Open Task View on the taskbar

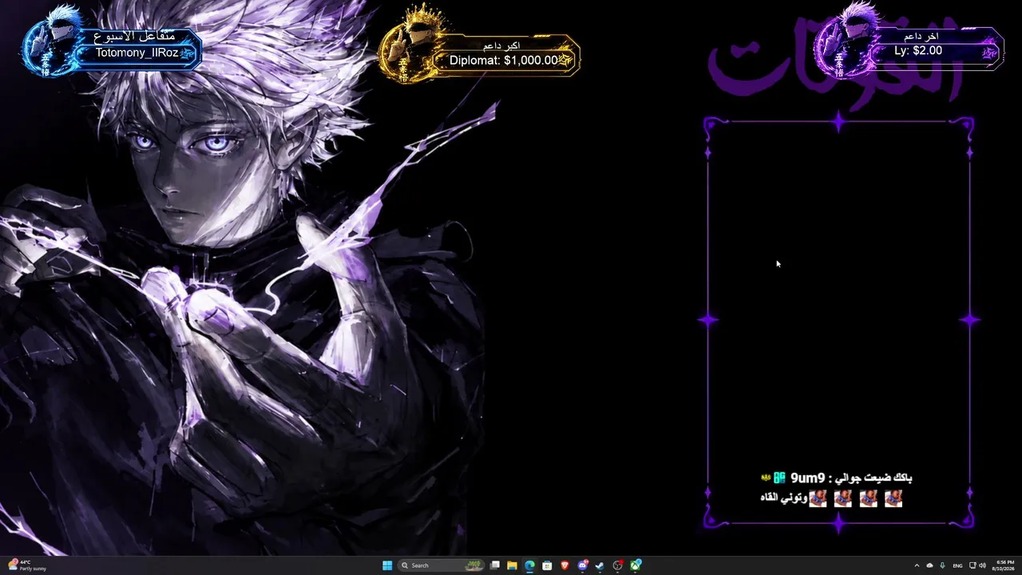(495, 565)
